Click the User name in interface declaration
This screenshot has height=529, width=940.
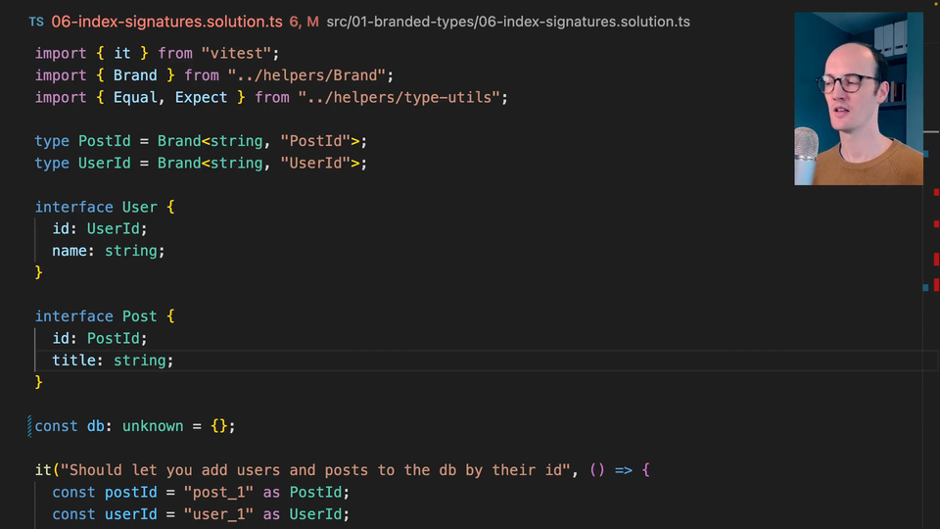[x=139, y=207]
